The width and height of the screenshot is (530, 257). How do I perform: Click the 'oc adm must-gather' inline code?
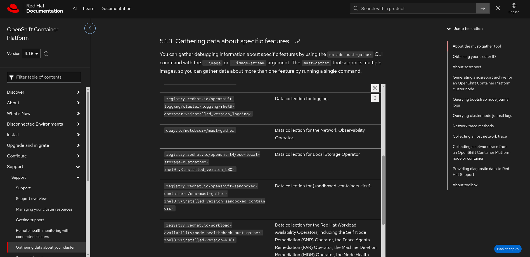pyautogui.click(x=350, y=55)
